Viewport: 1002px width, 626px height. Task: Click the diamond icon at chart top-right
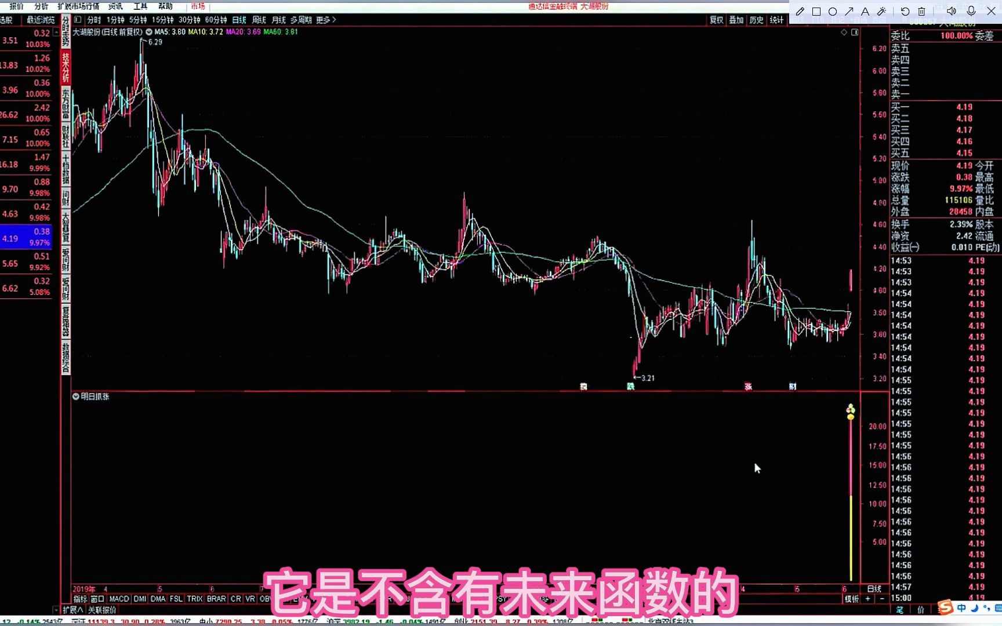pyautogui.click(x=844, y=32)
